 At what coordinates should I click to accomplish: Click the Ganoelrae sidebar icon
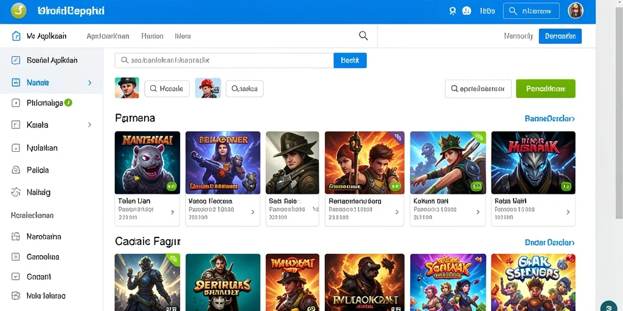tap(16, 257)
